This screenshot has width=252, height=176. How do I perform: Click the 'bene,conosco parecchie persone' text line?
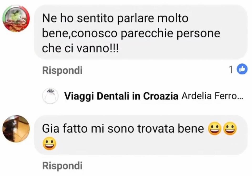pyautogui.click(x=131, y=33)
